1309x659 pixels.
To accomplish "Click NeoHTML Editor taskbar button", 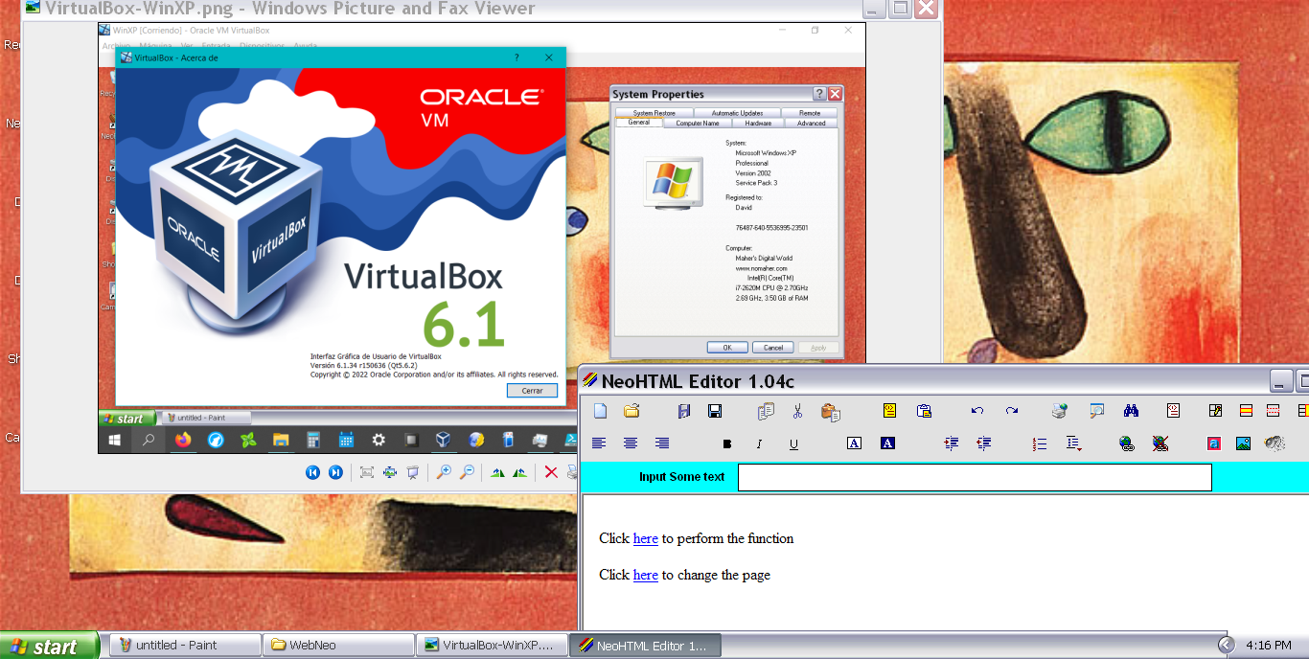I will (x=644, y=646).
